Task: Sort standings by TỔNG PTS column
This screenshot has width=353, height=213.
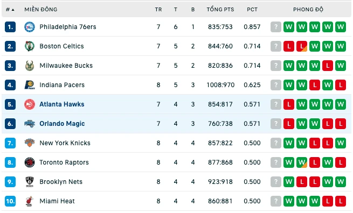Action: [220, 10]
